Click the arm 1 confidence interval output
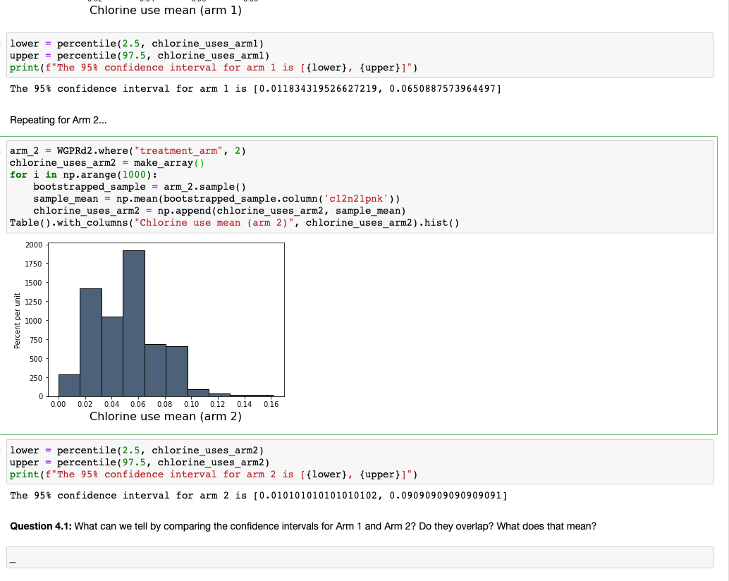 [x=256, y=89]
